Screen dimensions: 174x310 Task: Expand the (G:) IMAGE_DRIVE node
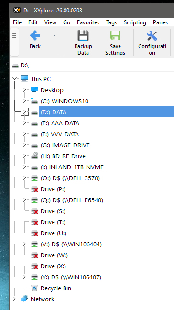(24, 145)
